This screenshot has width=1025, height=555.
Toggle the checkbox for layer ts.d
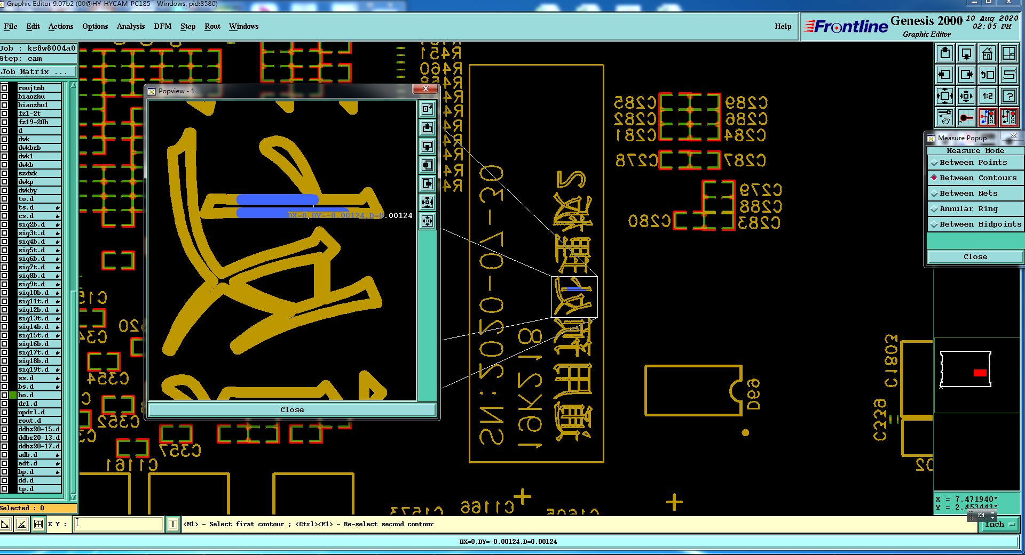4,207
